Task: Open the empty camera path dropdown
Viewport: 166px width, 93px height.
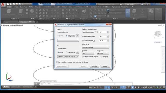Action: point(68,40)
